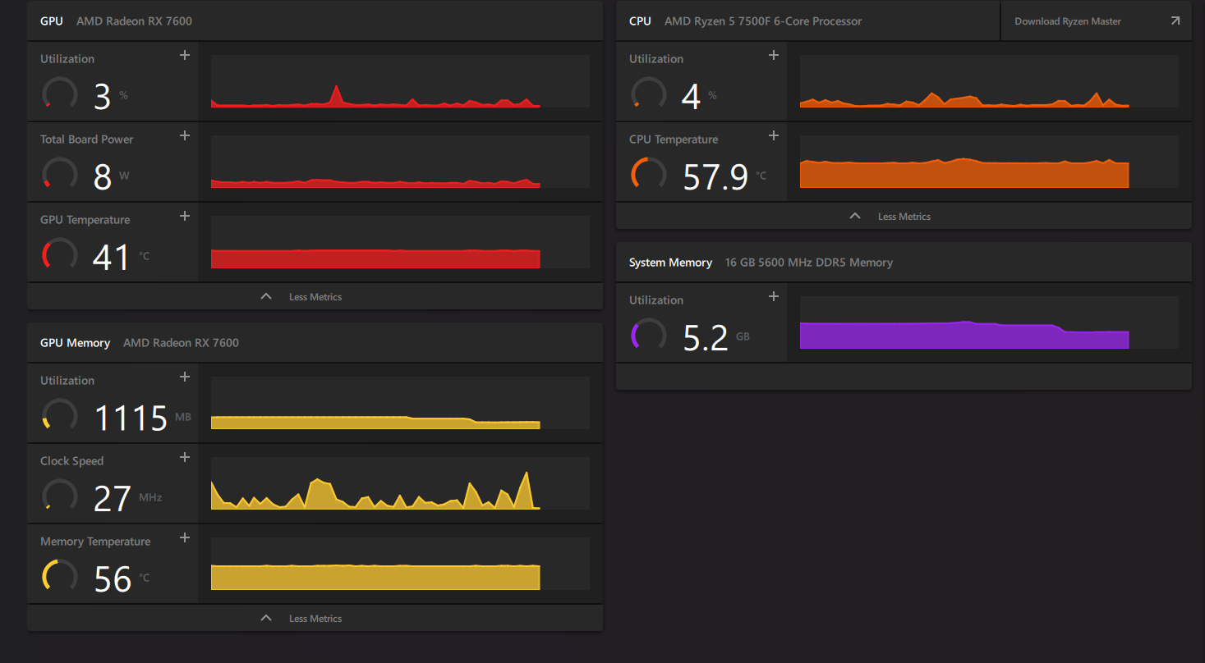Click the plus icon beside Total Board Power
Screen dimensions: 1205x663
(185, 135)
